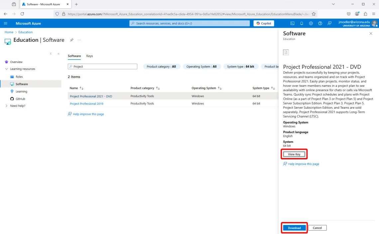Screen dimensions: 379x234
Task: Click the sidebar search clear X icon
Action: (x=51, y=54)
